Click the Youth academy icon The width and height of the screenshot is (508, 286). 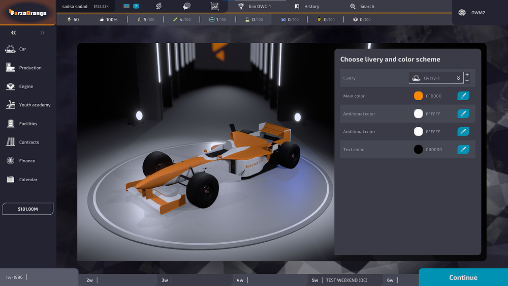[x=10, y=104]
